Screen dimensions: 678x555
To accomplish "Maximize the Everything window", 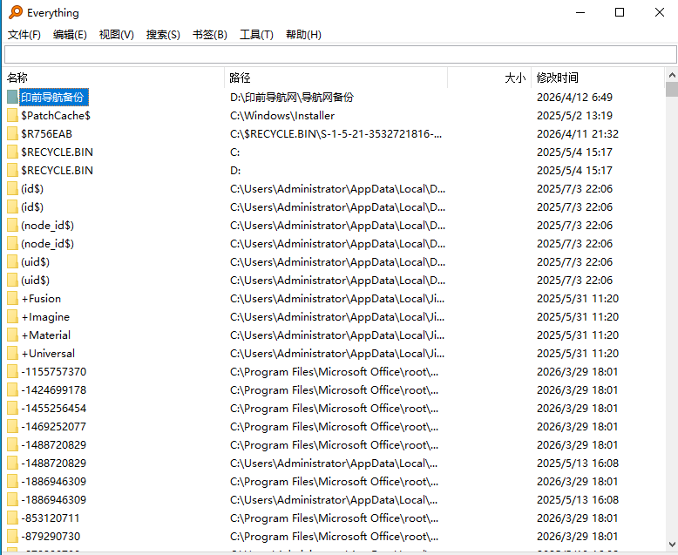I will click(x=620, y=12).
